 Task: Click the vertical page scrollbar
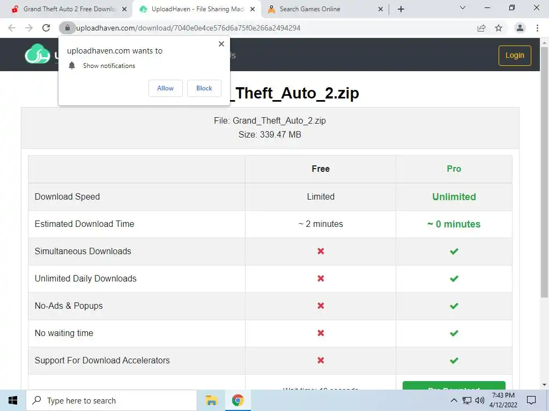[x=544, y=171]
